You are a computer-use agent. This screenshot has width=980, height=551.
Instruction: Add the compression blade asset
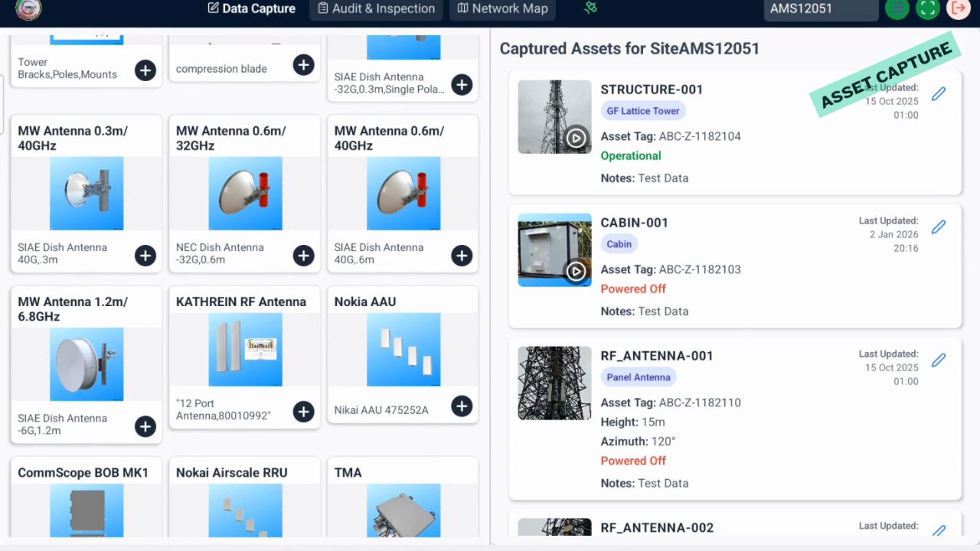[303, 65]
